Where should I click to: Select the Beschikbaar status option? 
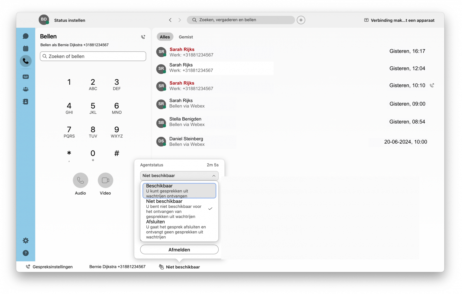pyautogui.click(x=179, y=191)
